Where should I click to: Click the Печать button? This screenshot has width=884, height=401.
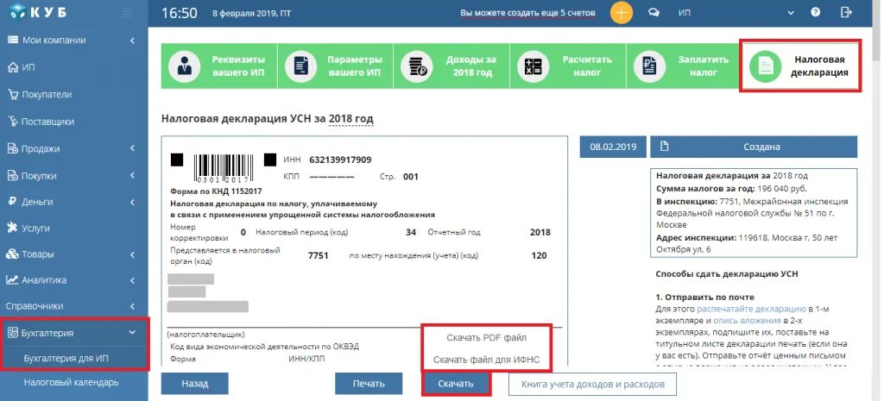point(369,384)
